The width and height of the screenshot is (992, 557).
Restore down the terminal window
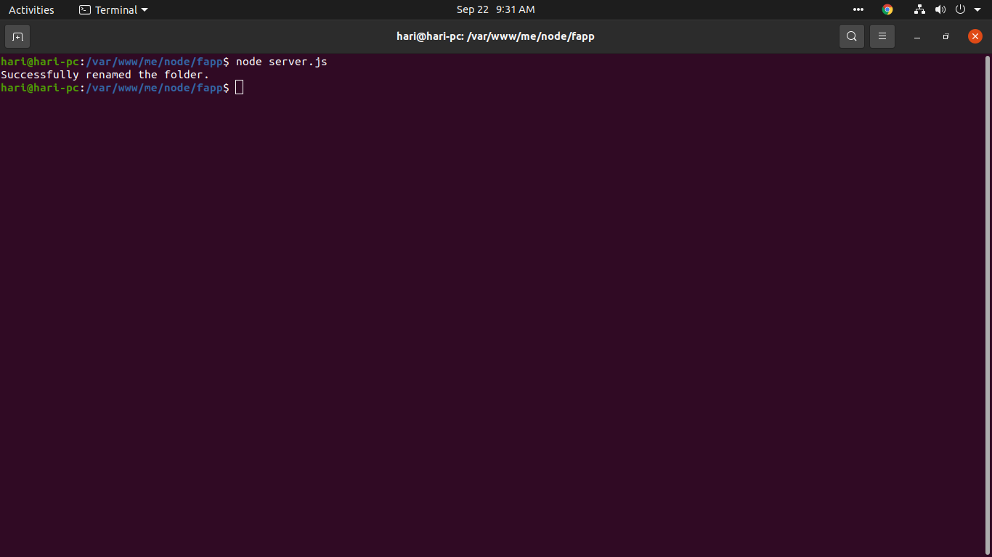pyautogui.click(x=946, y=36)
